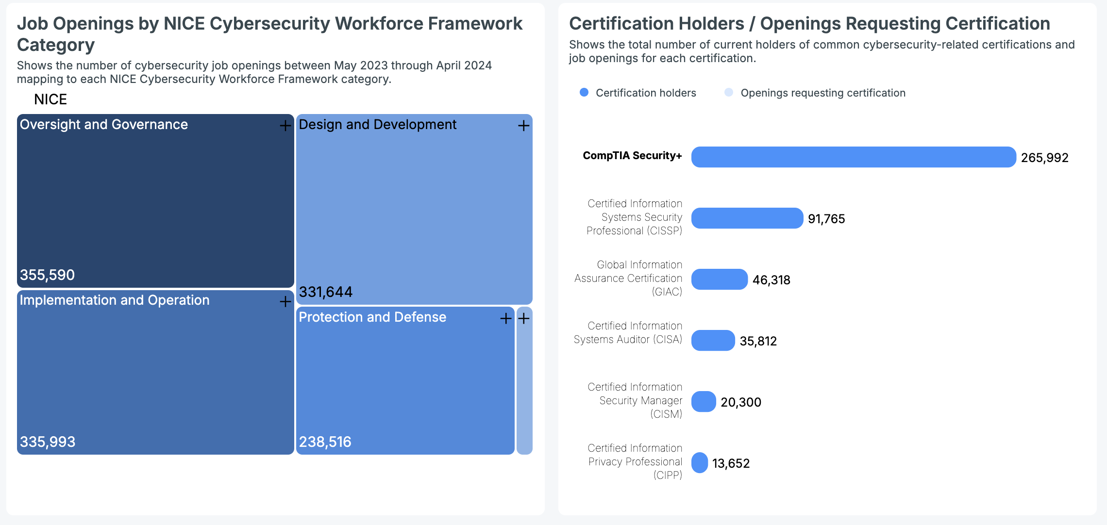1107x525 pixels.
Task: Expand Implementation and Operation plus icon
Action: (x=285, y=301)
